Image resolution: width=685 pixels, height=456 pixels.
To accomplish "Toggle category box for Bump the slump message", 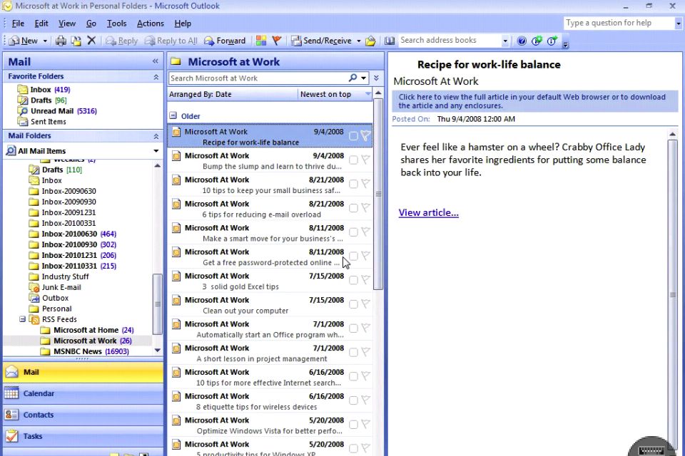I will pyautogui.click(x=353, y=160).
